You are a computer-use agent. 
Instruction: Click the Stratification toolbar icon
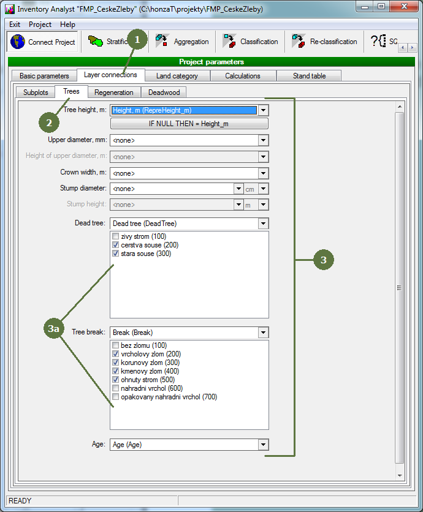[x=96, y=42]
